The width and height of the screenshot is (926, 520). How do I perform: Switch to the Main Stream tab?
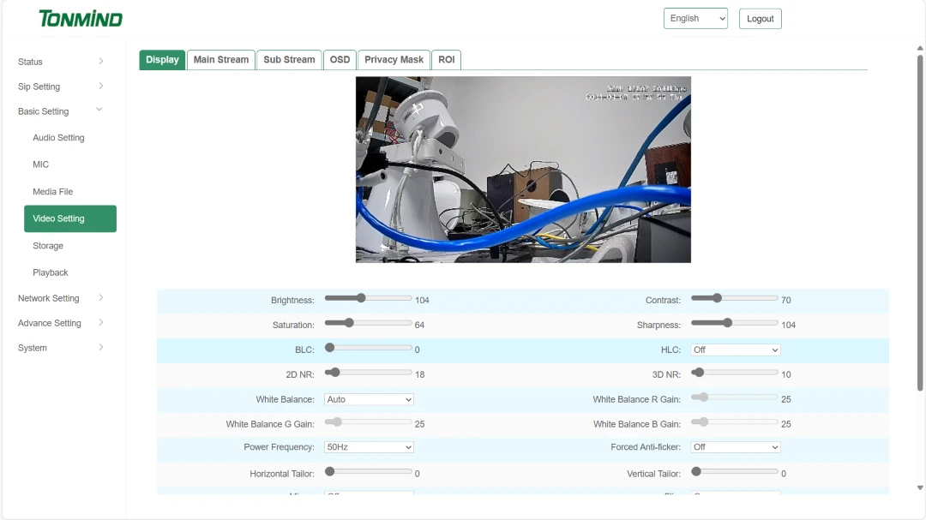click(x=221, y=60)
